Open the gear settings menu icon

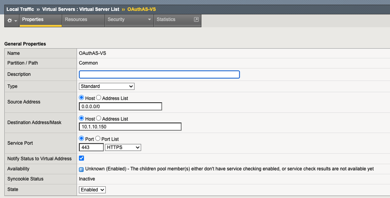click(x=10, y=20)
